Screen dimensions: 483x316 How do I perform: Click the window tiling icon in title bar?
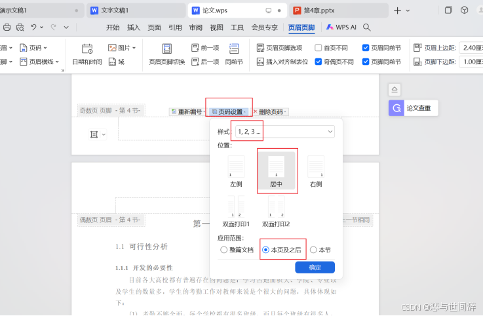(448, 10)
